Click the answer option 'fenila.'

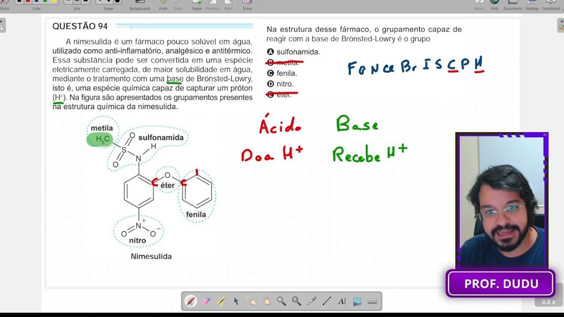pos(282,73)
